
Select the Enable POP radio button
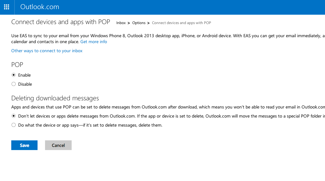coord(14,75)
